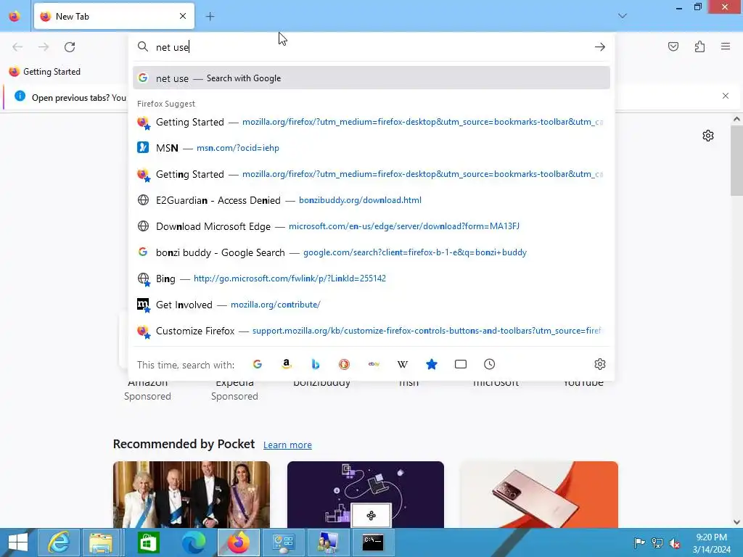This screenshot has width=743, height=557.
Task: Select bonzi buddy Google Search suggestion
Action: click(x=371, y=252)
